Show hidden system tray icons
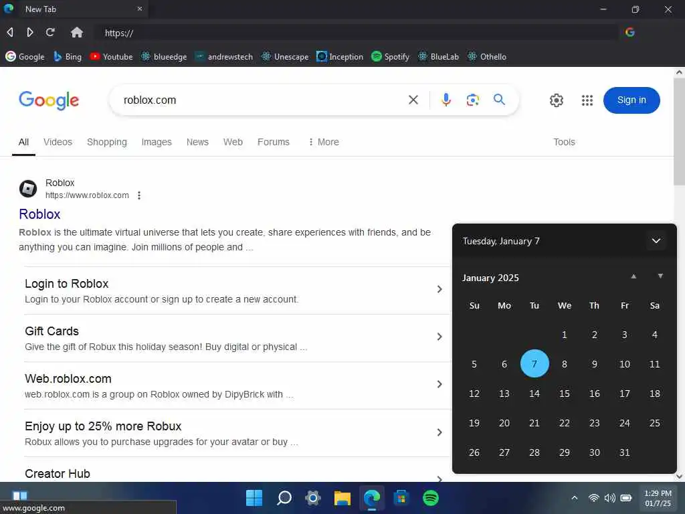This screenshot has height=514, width=685. point(575,498)
